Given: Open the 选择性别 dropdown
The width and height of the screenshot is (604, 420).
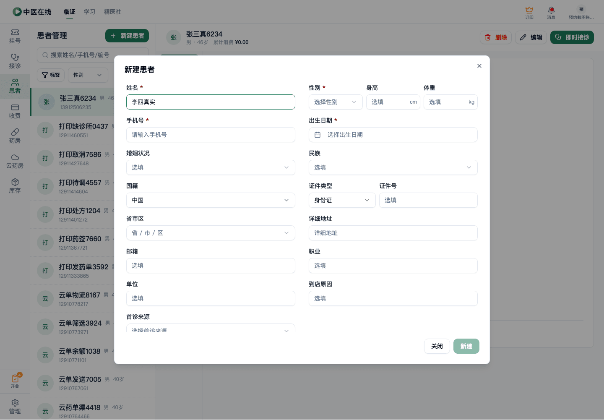Looking at the screenshot, I should pyautogui.click(x=336, y=102).
